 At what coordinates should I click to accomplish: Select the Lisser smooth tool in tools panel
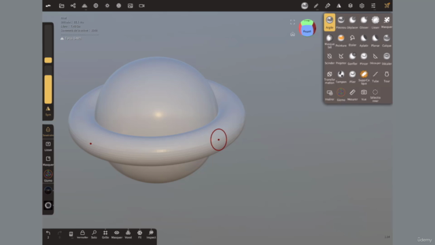pos(375,22)
